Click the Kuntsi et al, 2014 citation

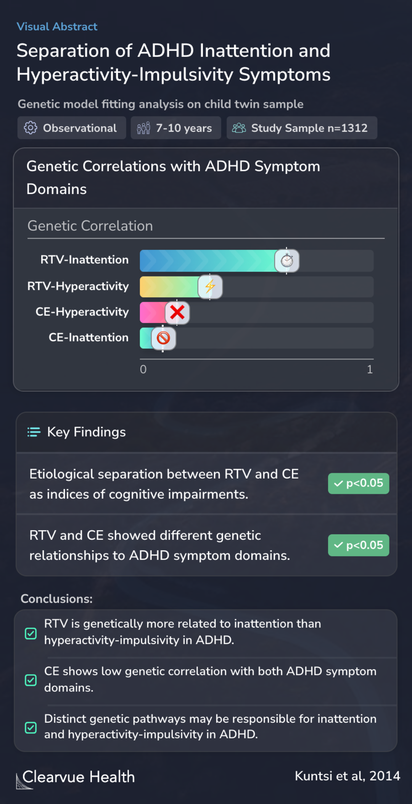[347, 776]
